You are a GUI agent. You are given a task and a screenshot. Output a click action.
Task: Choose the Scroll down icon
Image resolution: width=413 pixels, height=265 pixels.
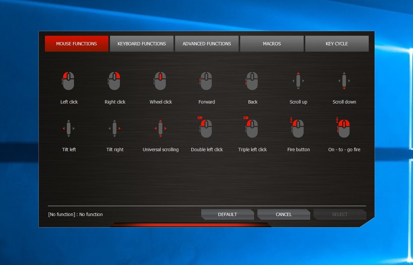[x=344, y=81]
